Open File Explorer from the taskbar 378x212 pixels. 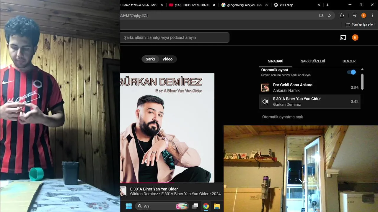coord(217,206)
